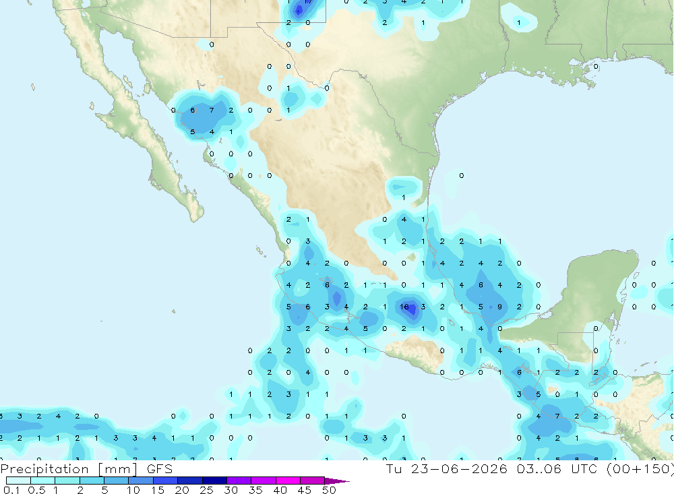Click the '20' legend scale label
The width and height of the screenshot is (674, 494).
[182, 490]
